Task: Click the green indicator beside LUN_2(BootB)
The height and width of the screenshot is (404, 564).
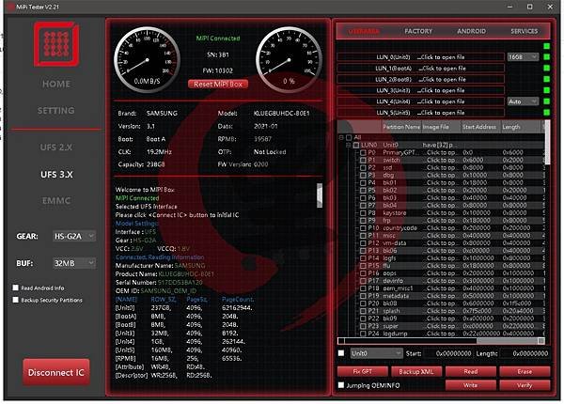Action: tap(546, 80)
